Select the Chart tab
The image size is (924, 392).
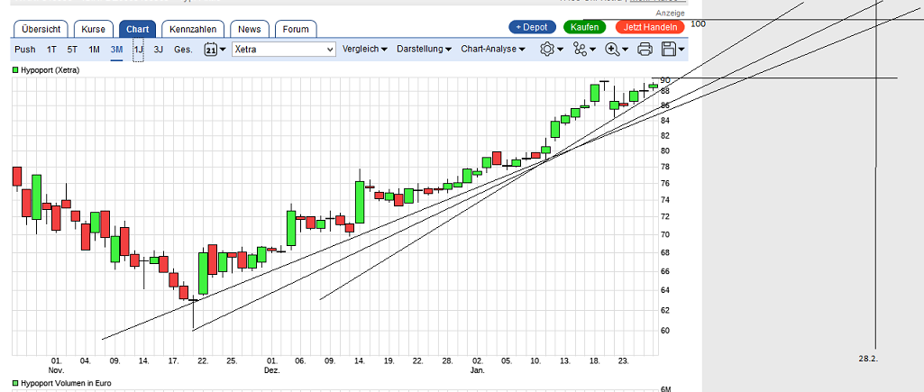pyautogui.click(x=137, y=29)
